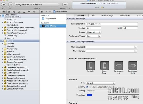Image resolution: width=143 pixels, height=104 pixels.
Task: Open the Issue navigator warning icon
Action: pos(19,12)
